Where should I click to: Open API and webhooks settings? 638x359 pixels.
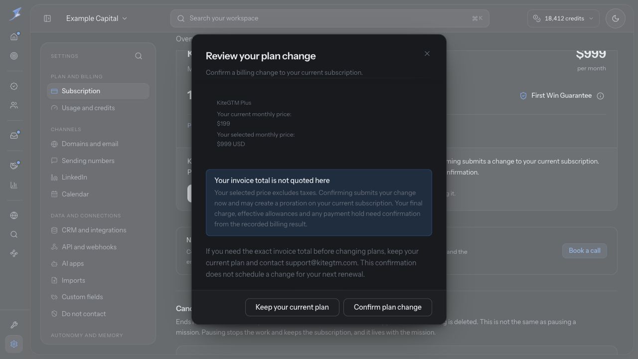[98, 247]
